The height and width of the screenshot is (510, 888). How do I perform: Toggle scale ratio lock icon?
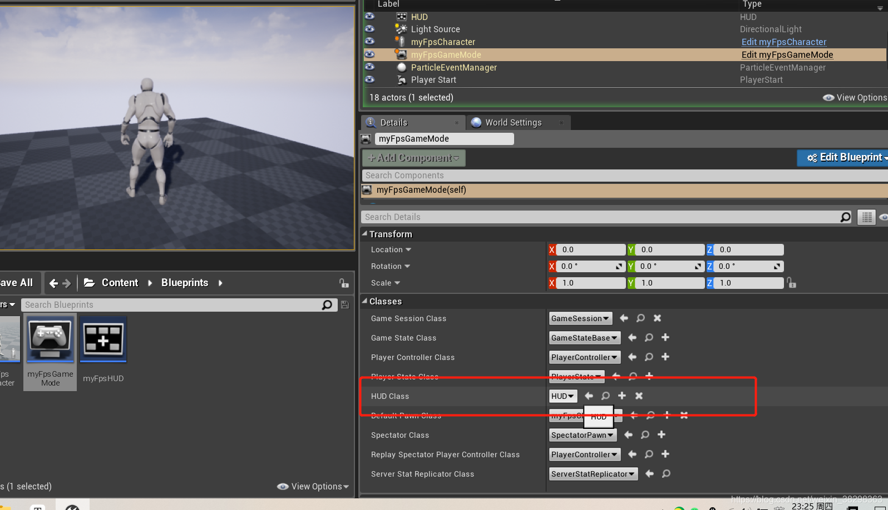[791, 283]
